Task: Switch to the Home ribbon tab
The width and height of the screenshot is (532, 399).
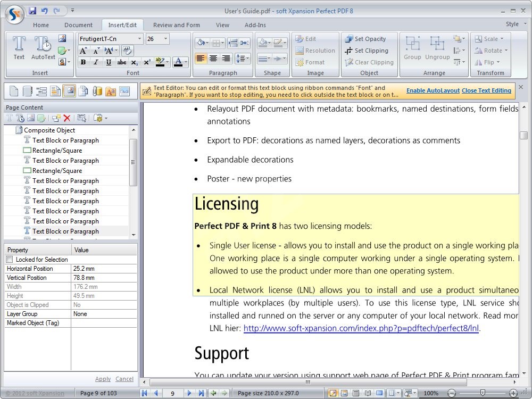Action: pyautogui.click(x=41, y=25)
